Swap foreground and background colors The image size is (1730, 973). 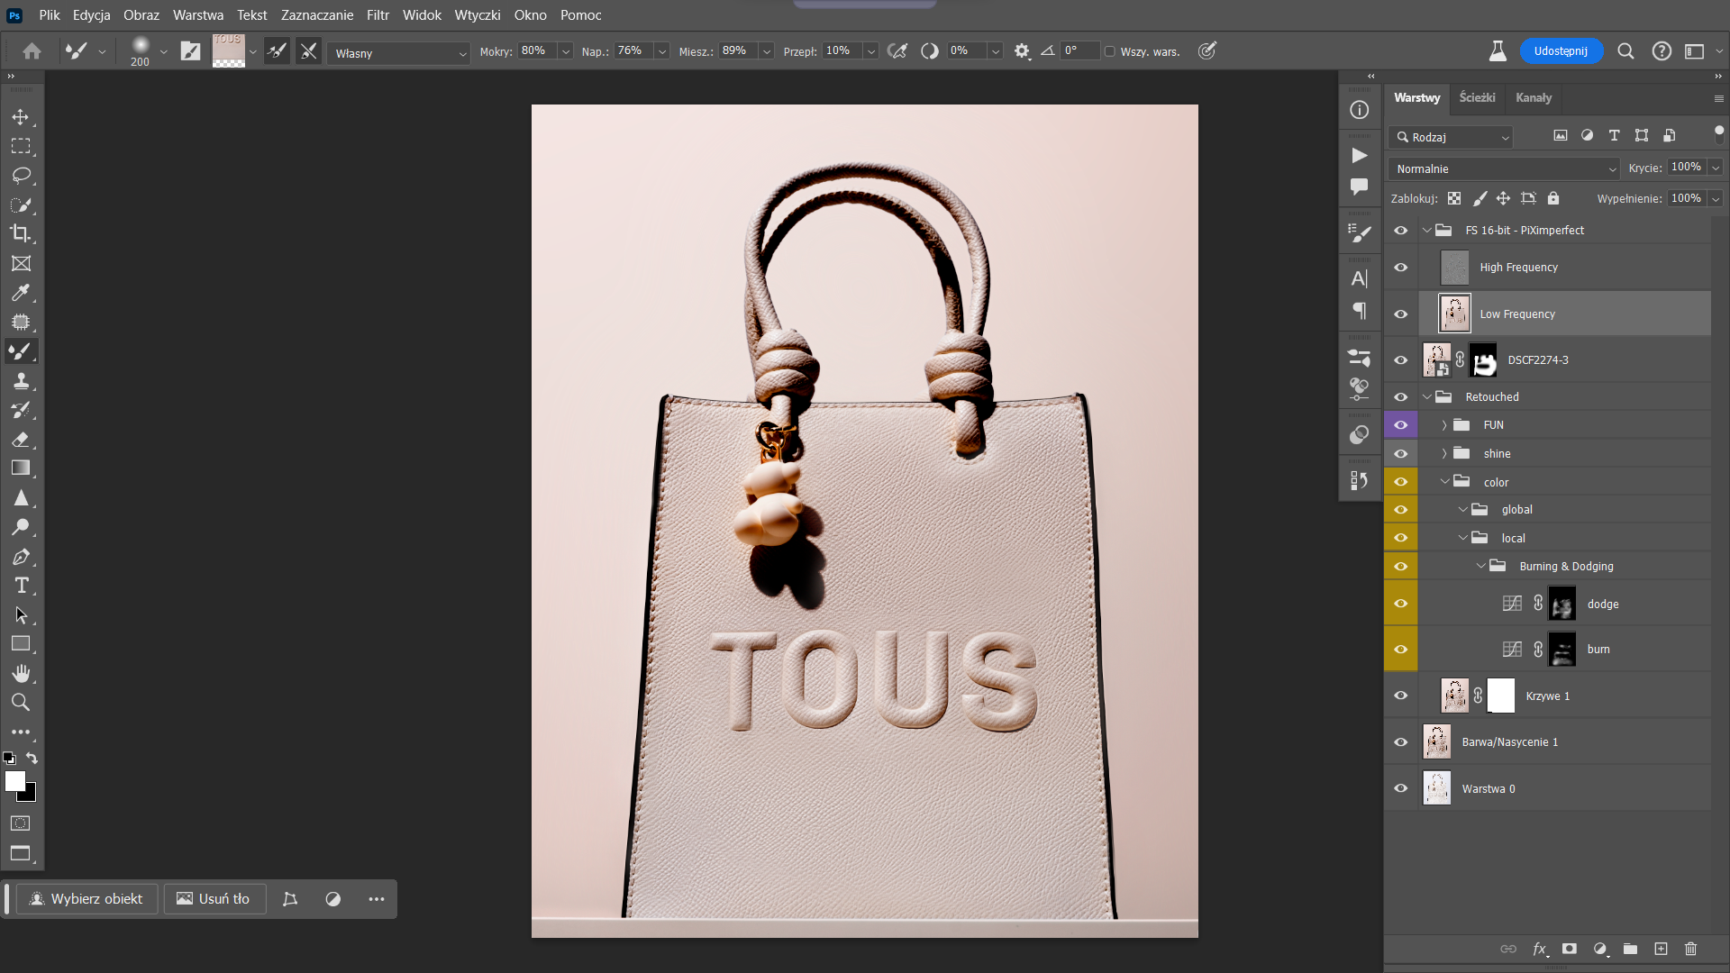[32, 758]
